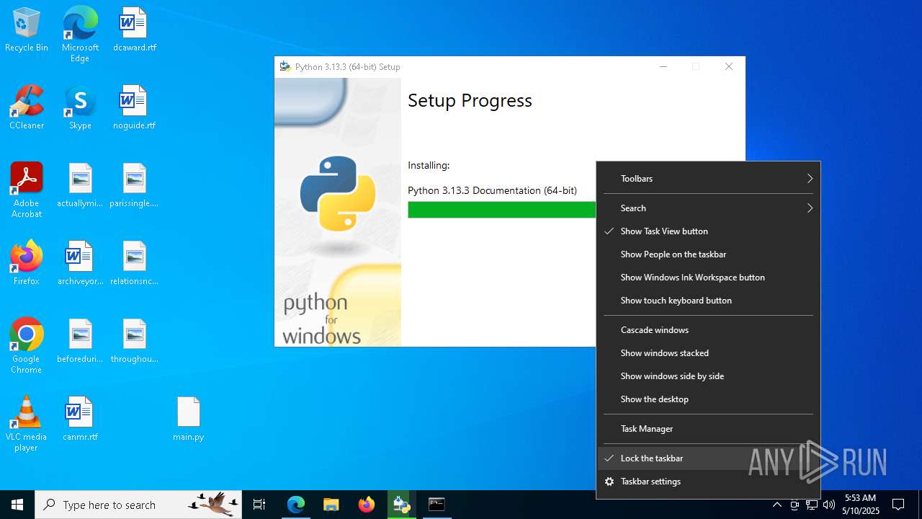
Task: Select the relationsnc... image file
Action: point(134,263)
